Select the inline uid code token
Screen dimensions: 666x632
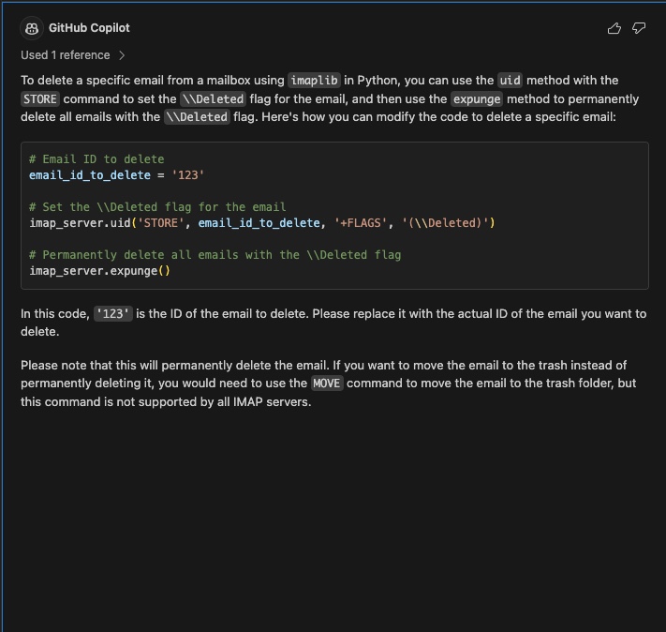pyautogui.click(x=510, y=81)
